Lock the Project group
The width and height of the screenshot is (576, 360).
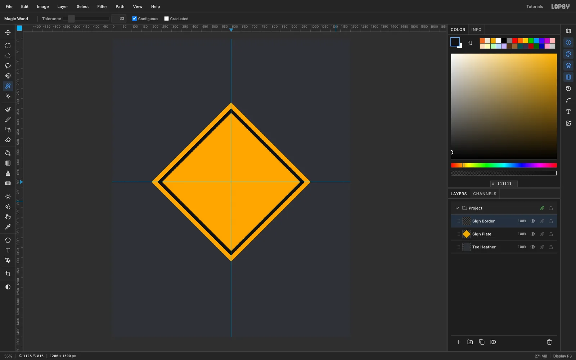tap(551, 208)
